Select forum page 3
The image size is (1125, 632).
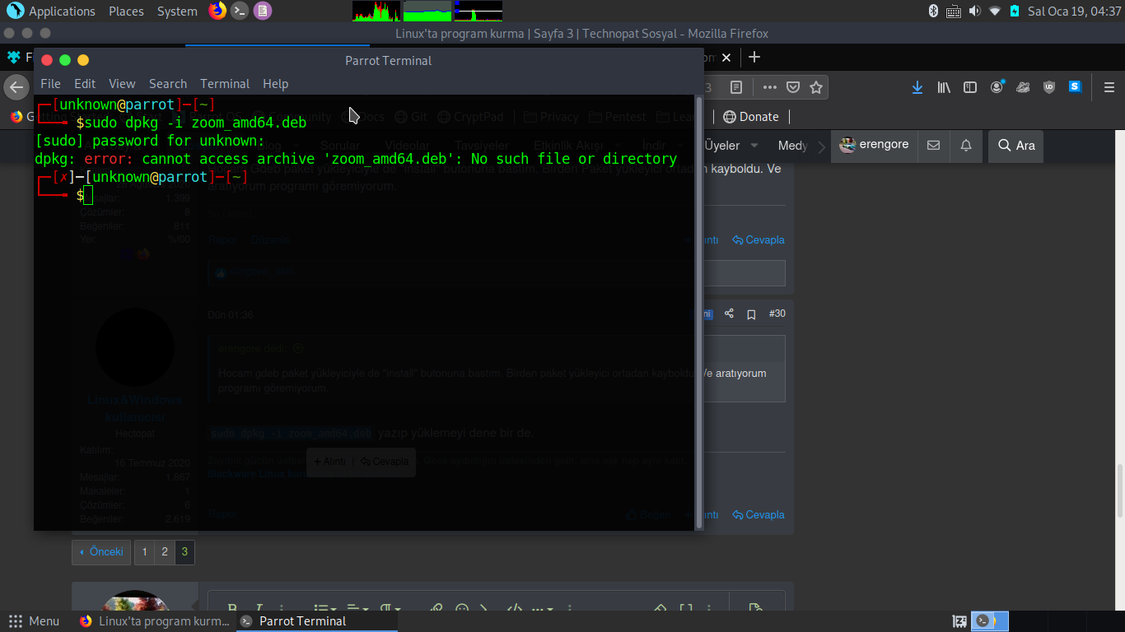coord(184,552)
